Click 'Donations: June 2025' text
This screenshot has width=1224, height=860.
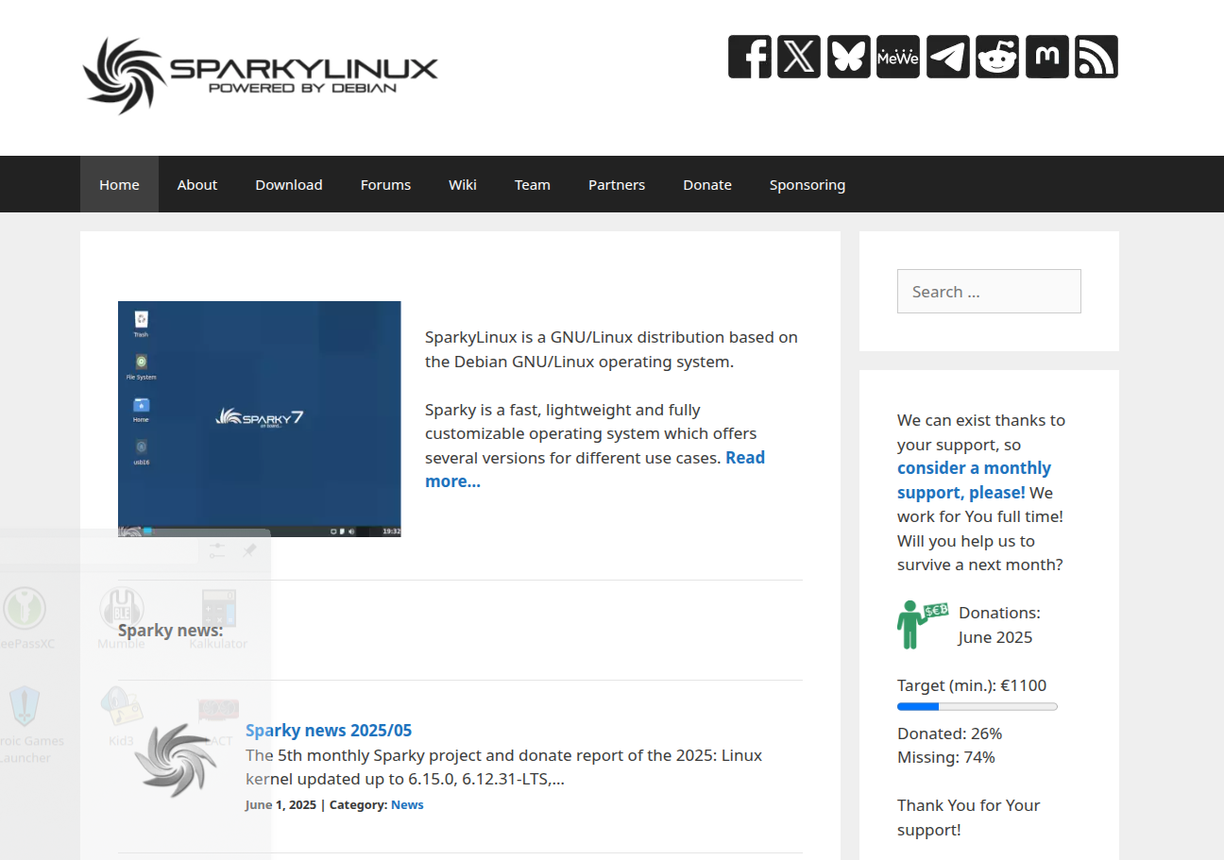(999, 625)
